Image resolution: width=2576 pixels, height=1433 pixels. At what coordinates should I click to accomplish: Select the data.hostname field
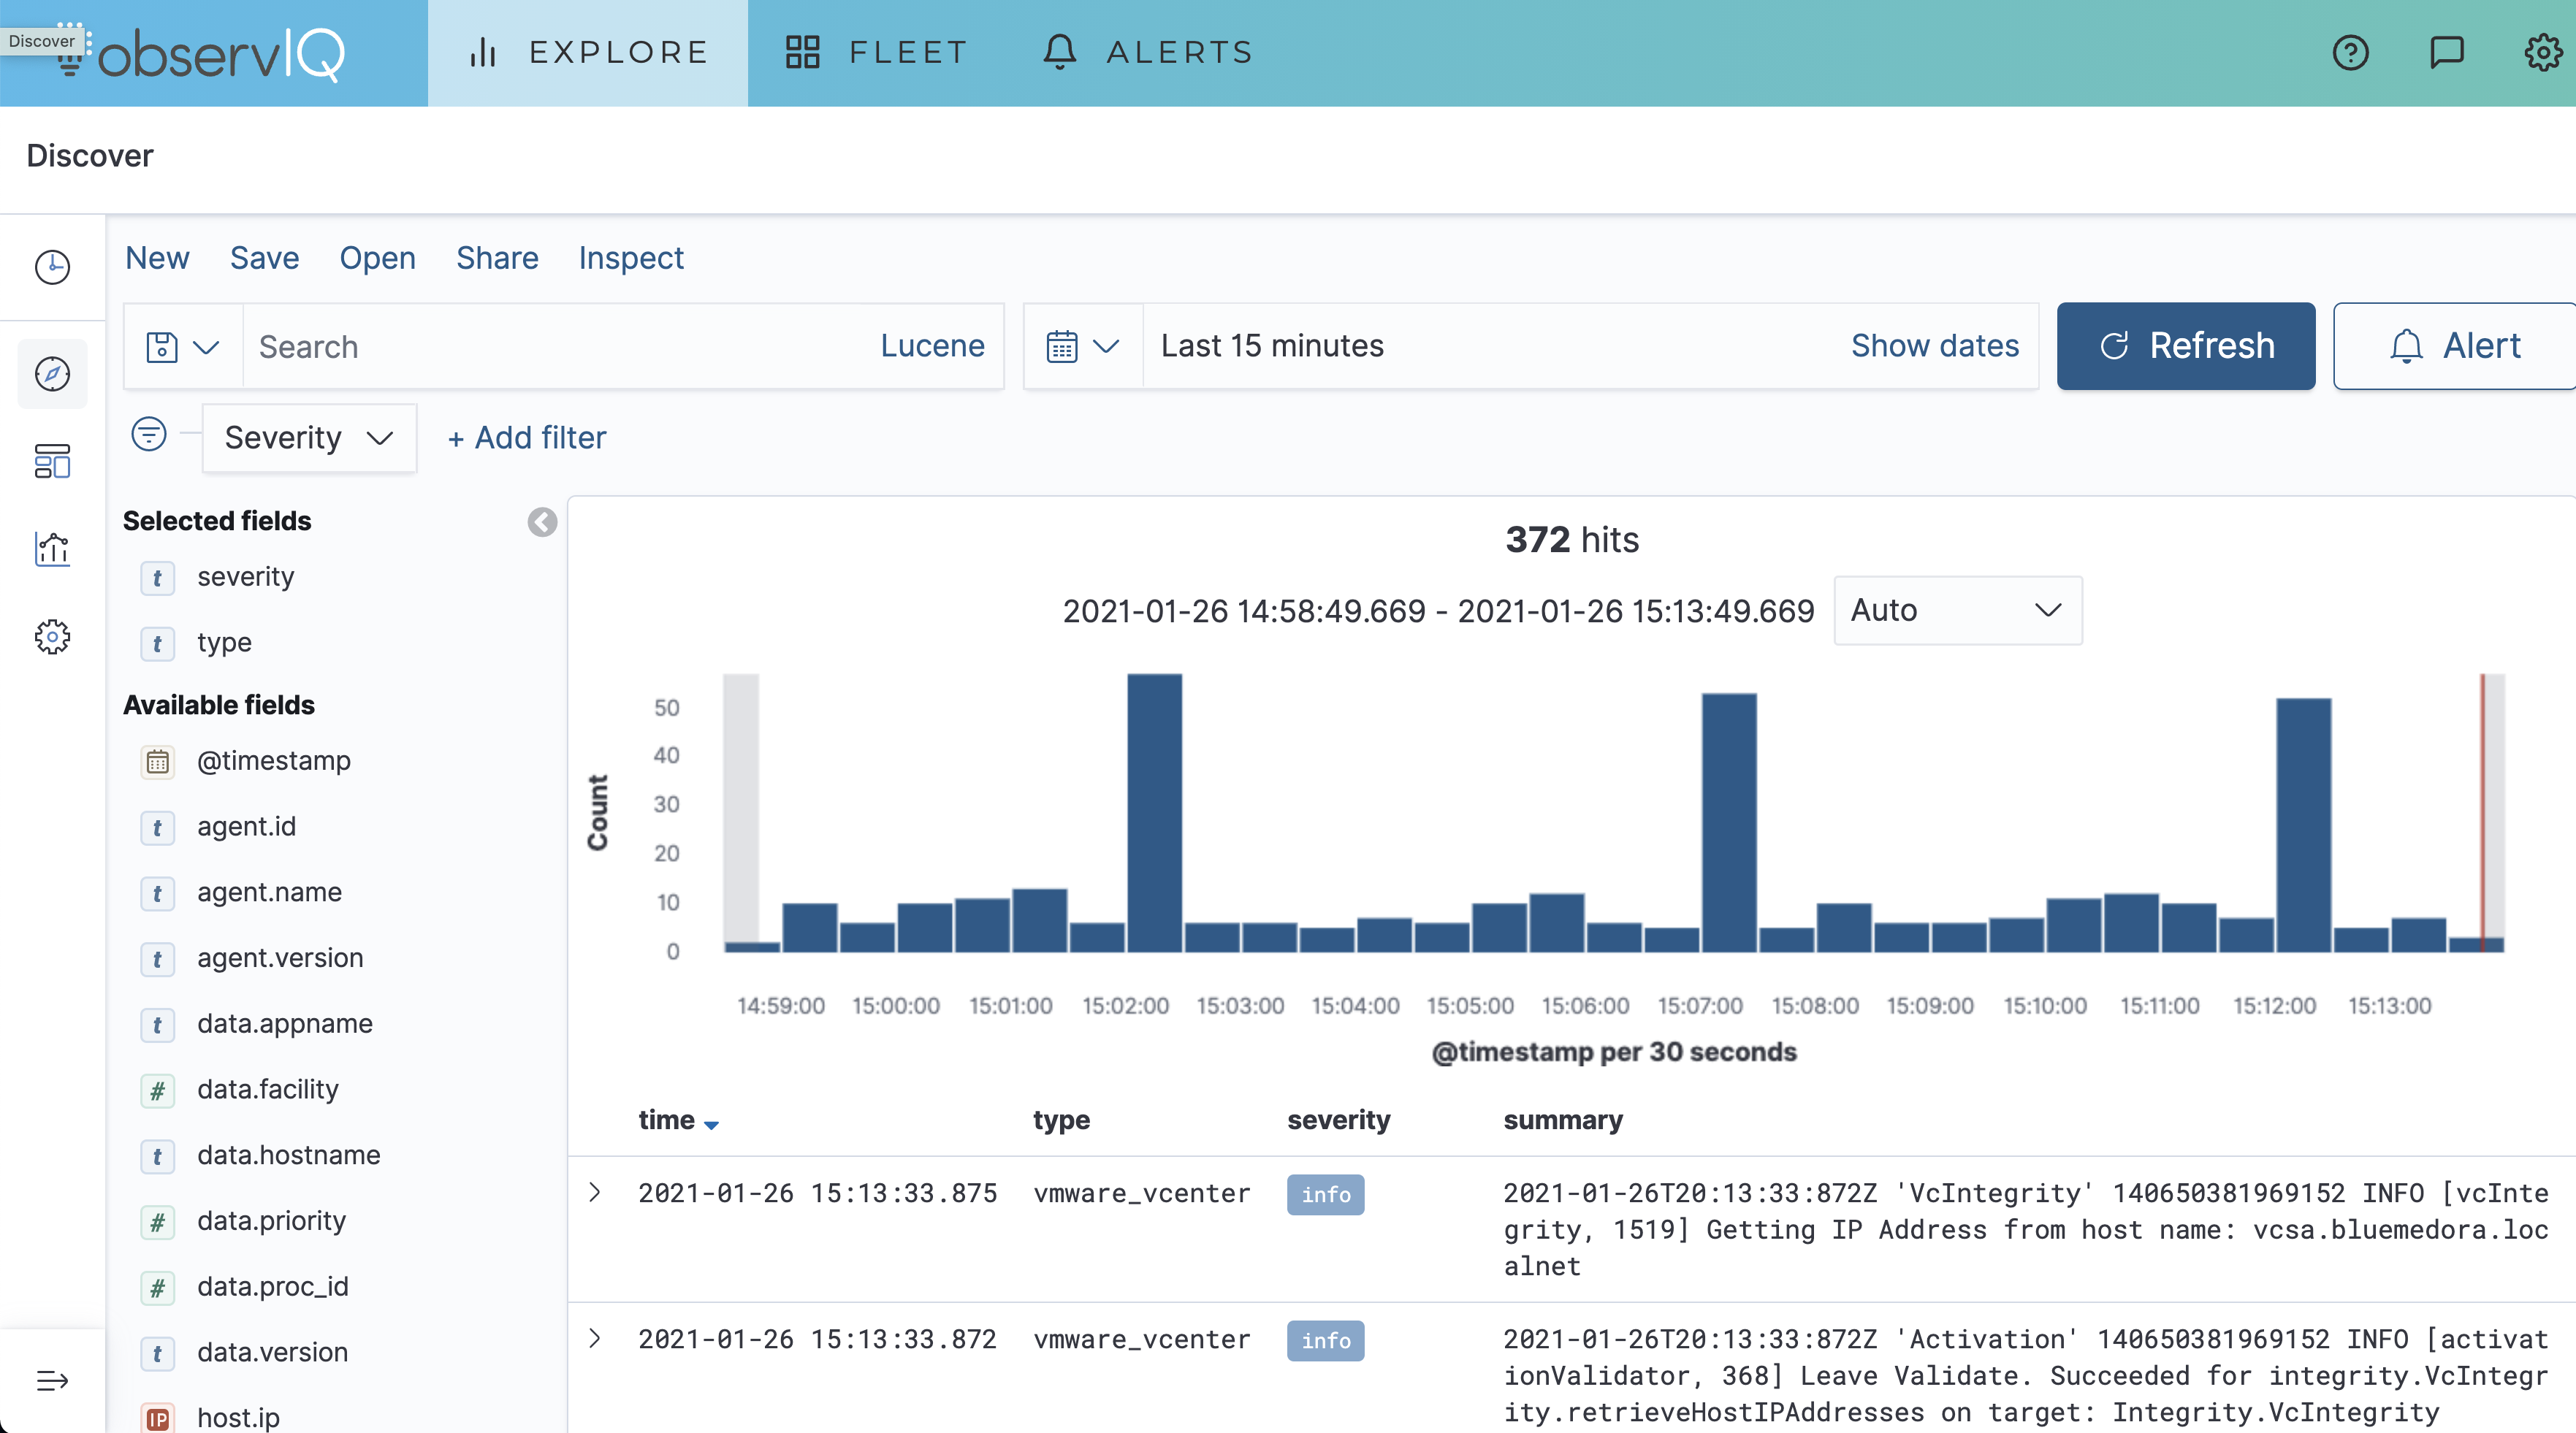[288, 1155]
